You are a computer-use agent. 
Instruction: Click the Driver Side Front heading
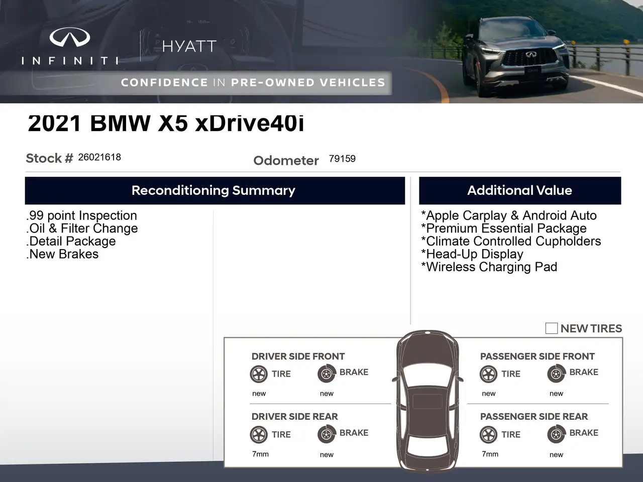[298, 356]
